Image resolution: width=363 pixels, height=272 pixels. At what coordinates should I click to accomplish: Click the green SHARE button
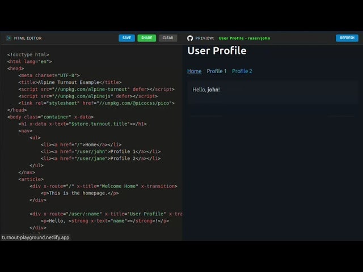(x=146, y=38)
